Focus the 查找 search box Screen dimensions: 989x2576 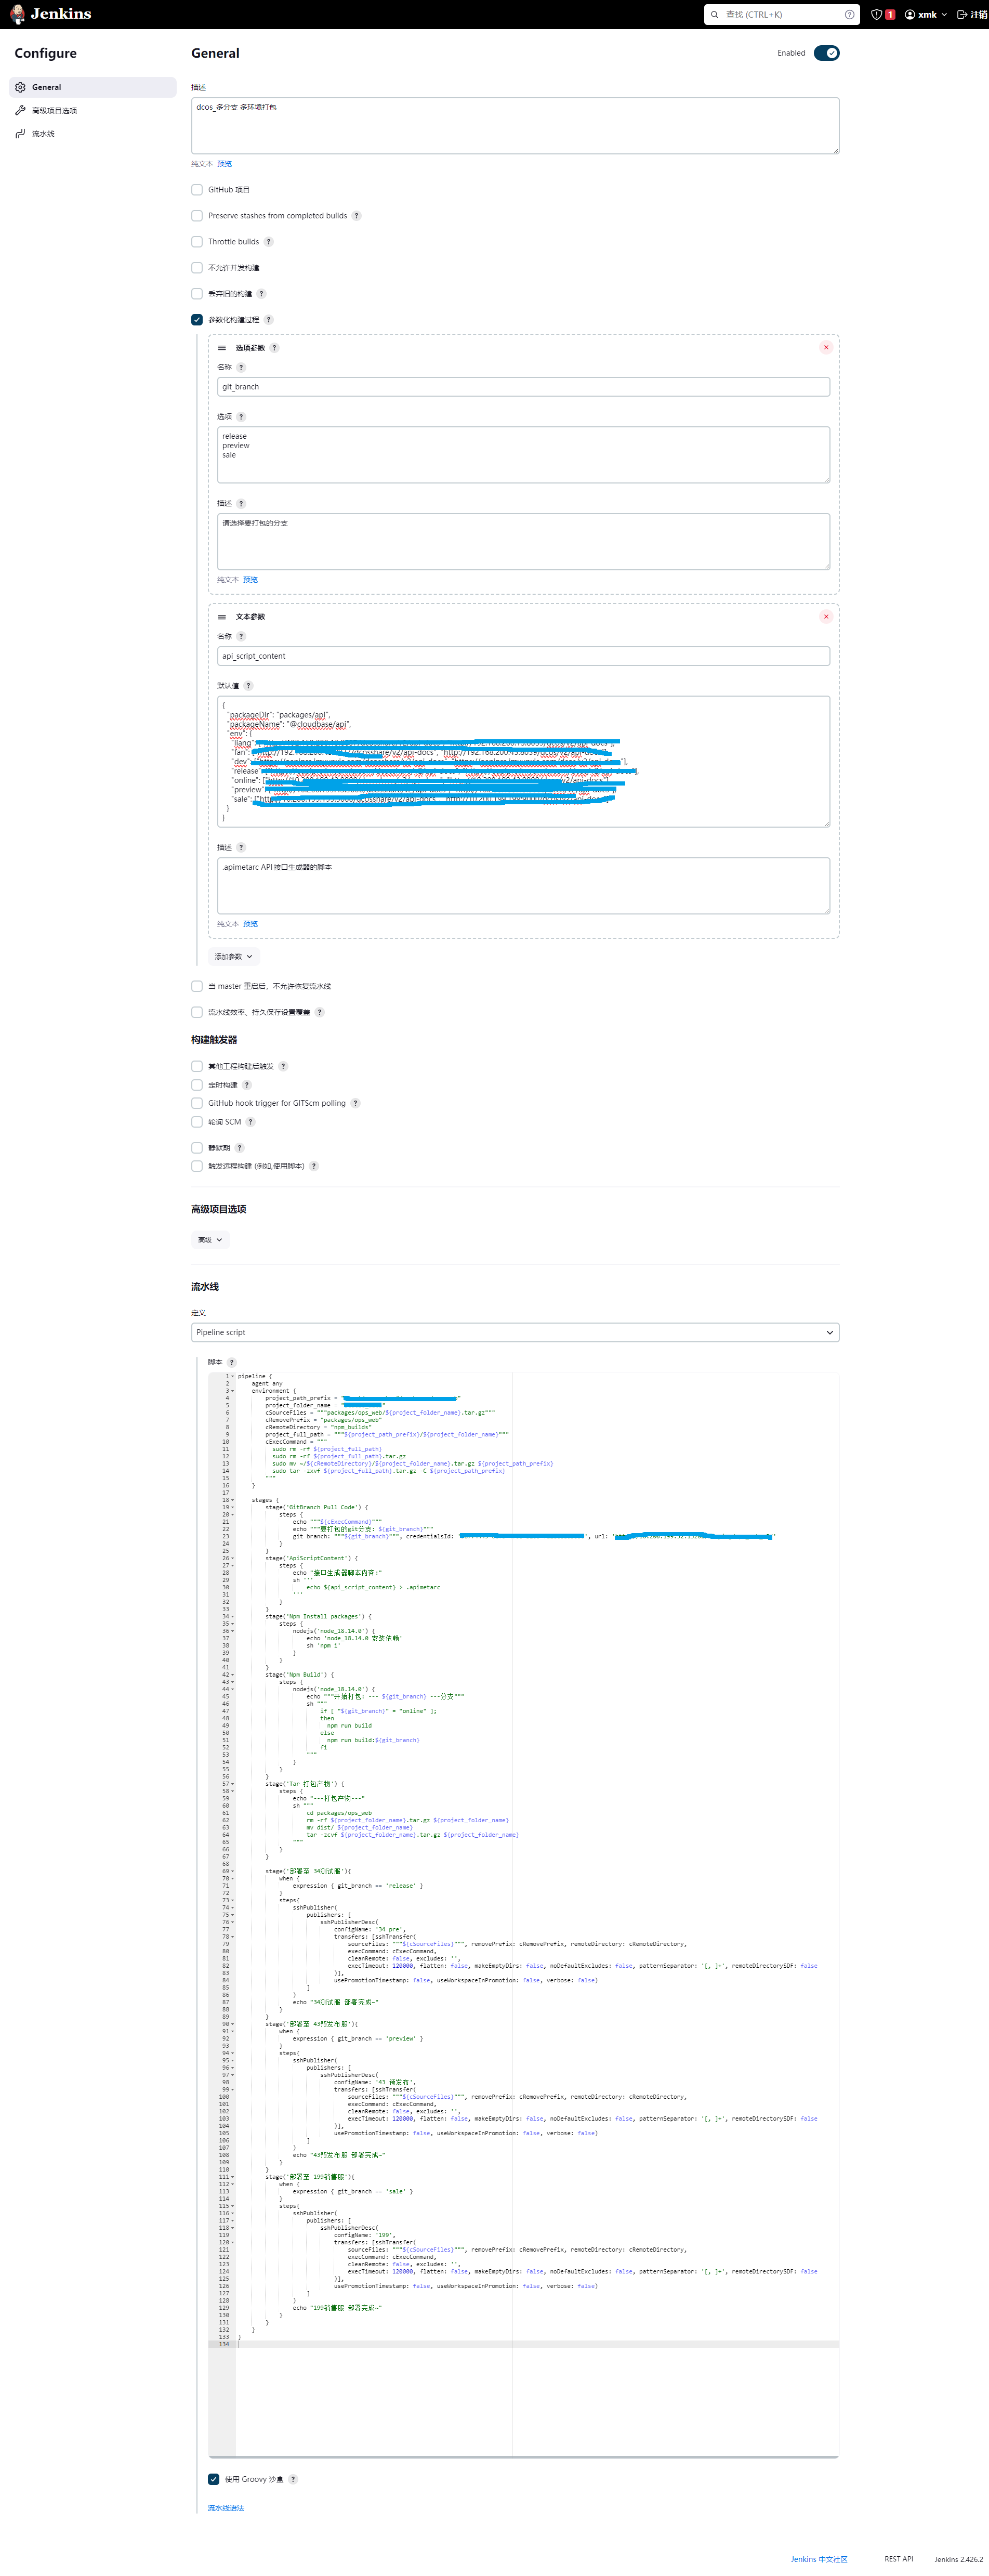(x=782, y=14)
